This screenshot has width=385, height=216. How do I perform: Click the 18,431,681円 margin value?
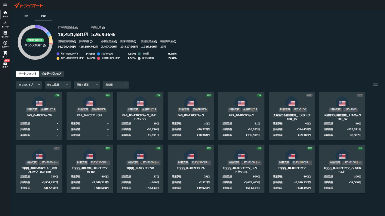pyautogui.click(x=73, y=34)
